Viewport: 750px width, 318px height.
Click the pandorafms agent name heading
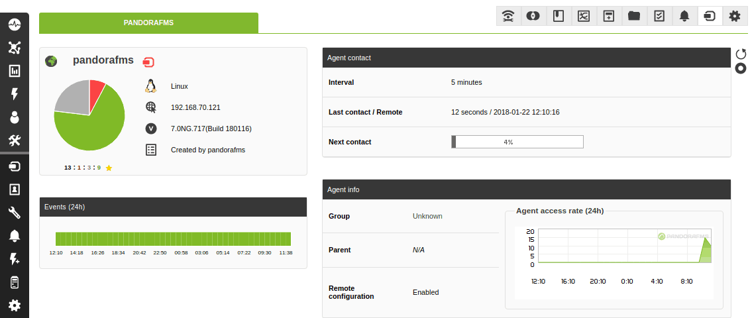(103, 60)
